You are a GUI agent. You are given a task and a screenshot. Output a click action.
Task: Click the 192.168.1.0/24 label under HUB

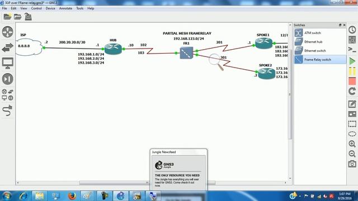pyautogui.click(x=91, y=54)
